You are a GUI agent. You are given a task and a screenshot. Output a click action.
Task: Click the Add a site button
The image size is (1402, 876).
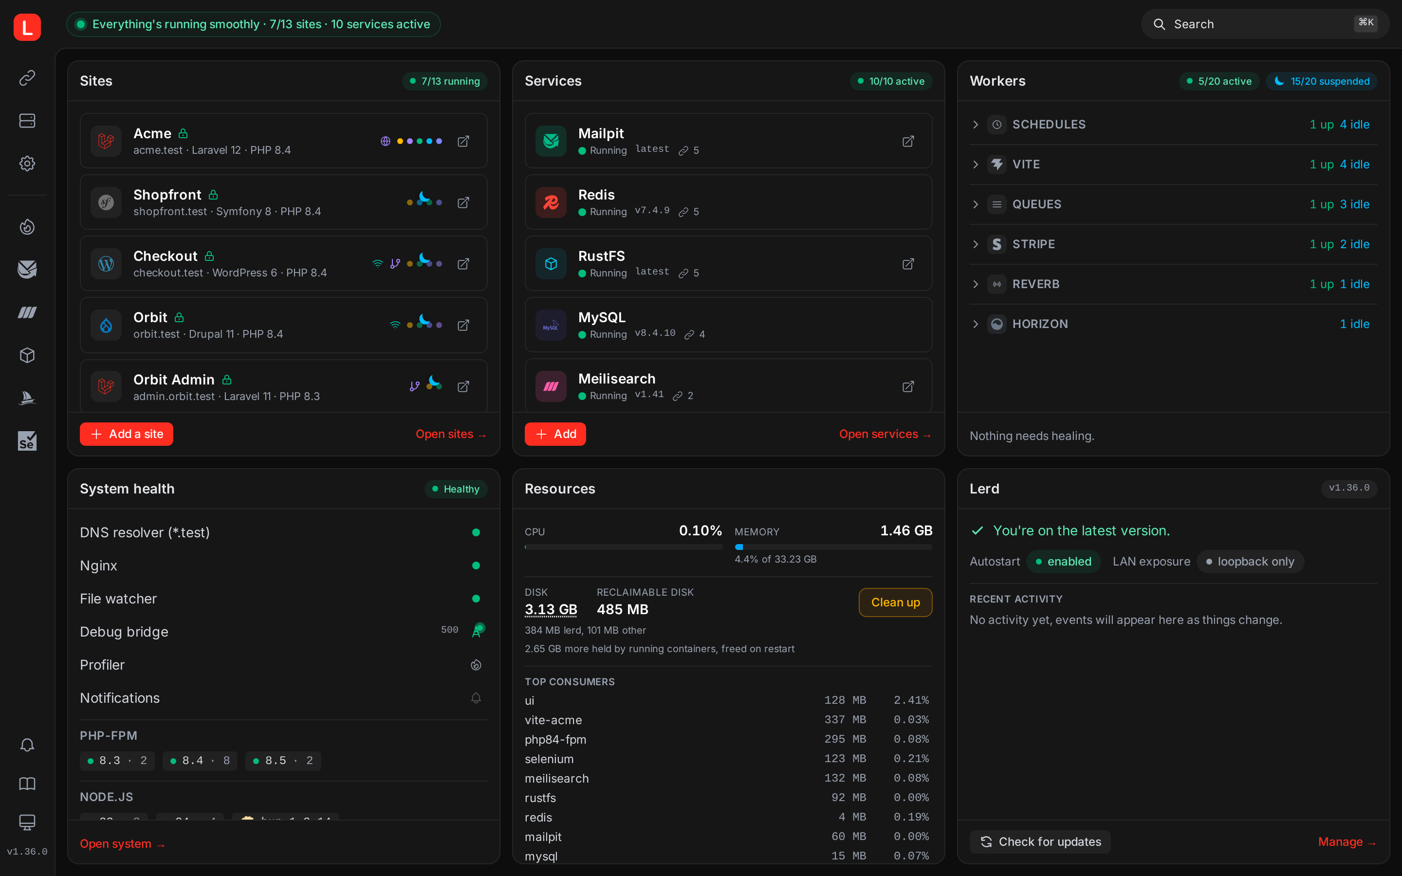tap(126, 434)
